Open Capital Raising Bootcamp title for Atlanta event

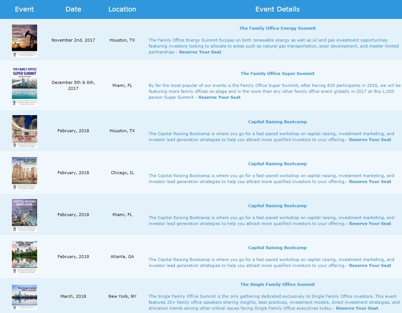[x=277, y=248]
